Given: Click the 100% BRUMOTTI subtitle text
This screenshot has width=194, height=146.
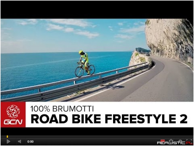Looking at the screenshot, I should (62, 109).
